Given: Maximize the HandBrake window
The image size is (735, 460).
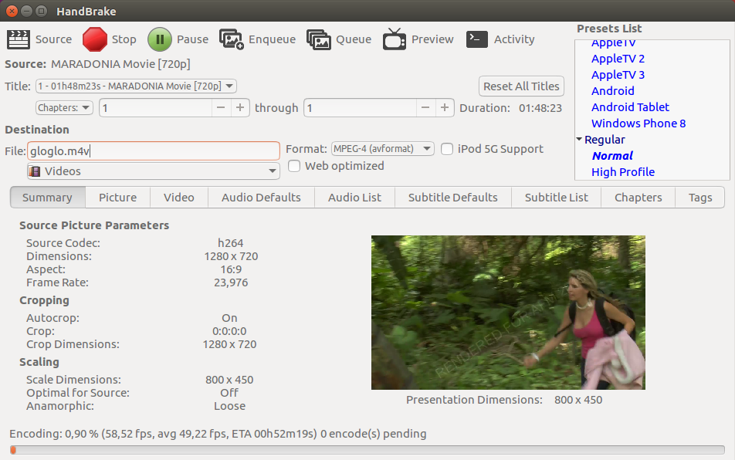Looking at the screenshot, I should coord(41,11).
